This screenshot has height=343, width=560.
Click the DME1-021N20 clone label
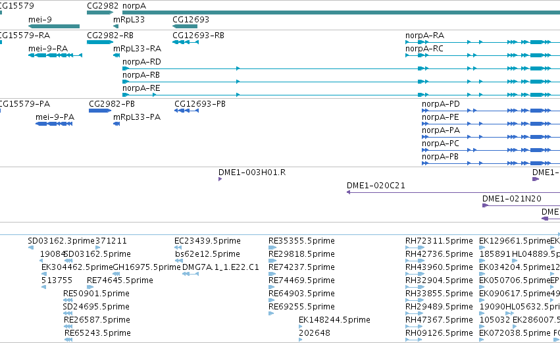512,199
